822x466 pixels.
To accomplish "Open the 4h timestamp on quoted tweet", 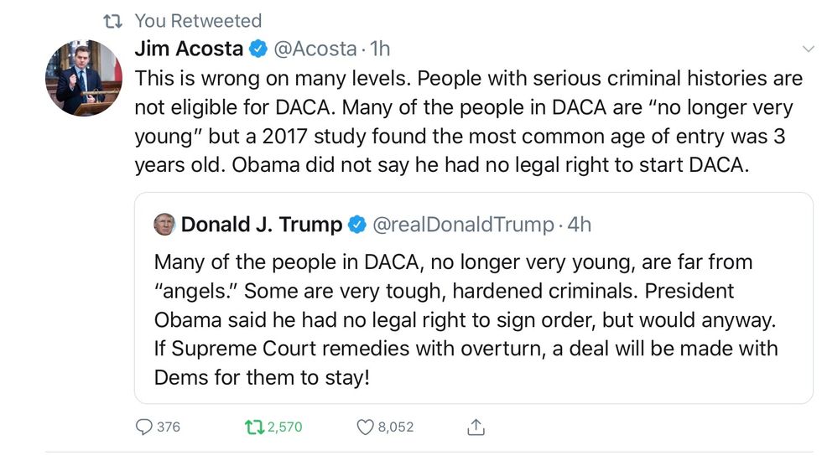I will 580,225.
